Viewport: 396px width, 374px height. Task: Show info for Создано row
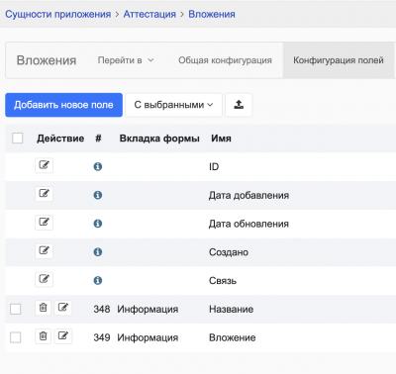pos(98,252)
